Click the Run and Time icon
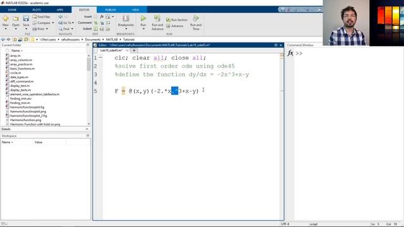Image resolution: width=404 pixels, height=227 pixels. tap(196, 18)
